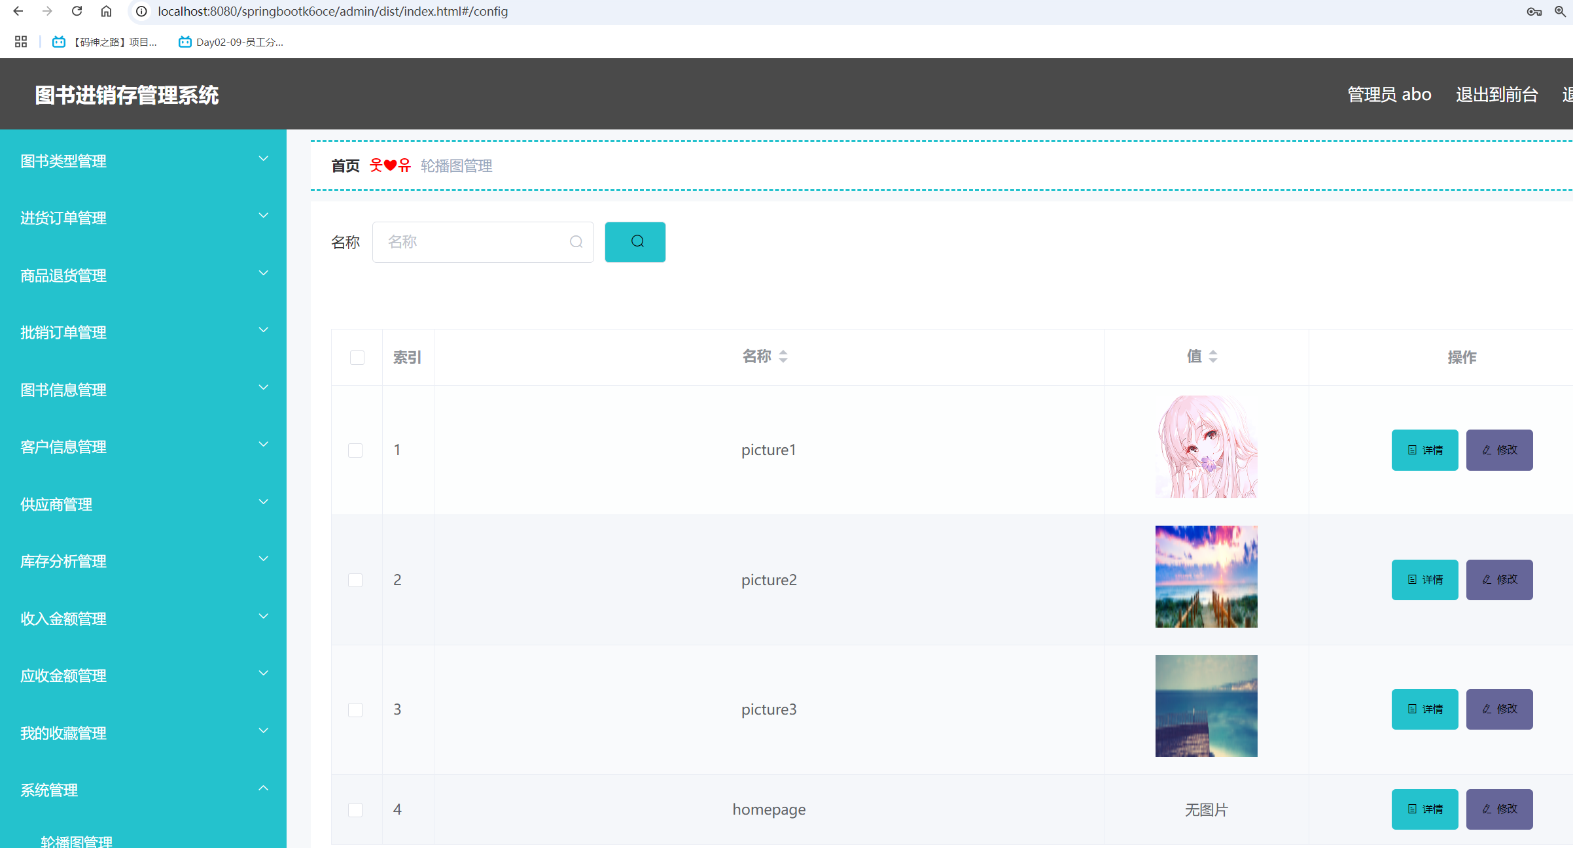The image size is (1573, 848).
Task: Toggle the select-all header checkbox
Action: click(x=357, y=357)
